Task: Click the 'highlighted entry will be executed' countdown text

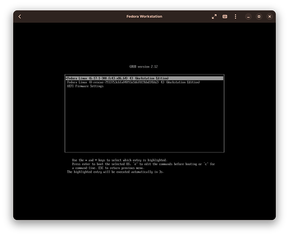Action: (115, 172)
